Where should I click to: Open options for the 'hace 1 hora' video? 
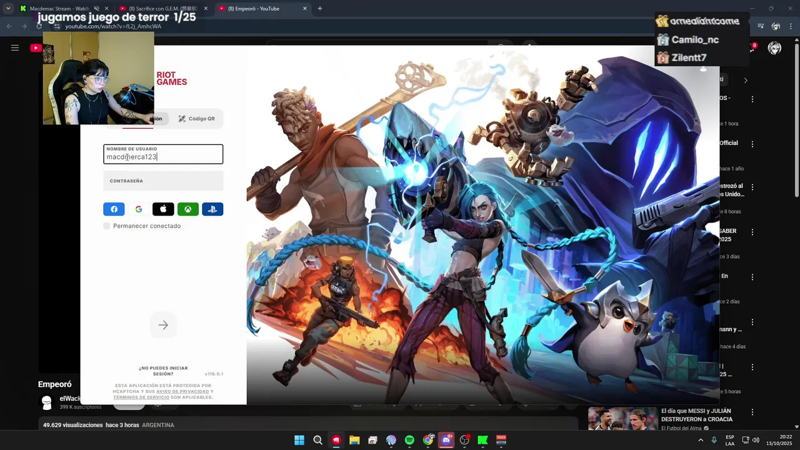(752, 99)
